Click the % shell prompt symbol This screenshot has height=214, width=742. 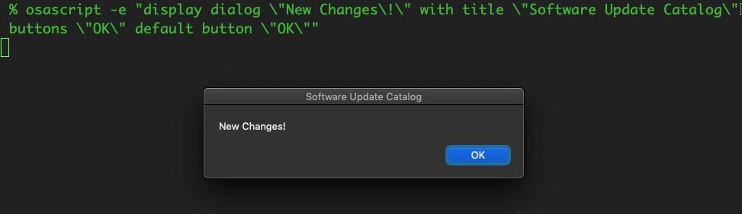click(x=13, y=10)
